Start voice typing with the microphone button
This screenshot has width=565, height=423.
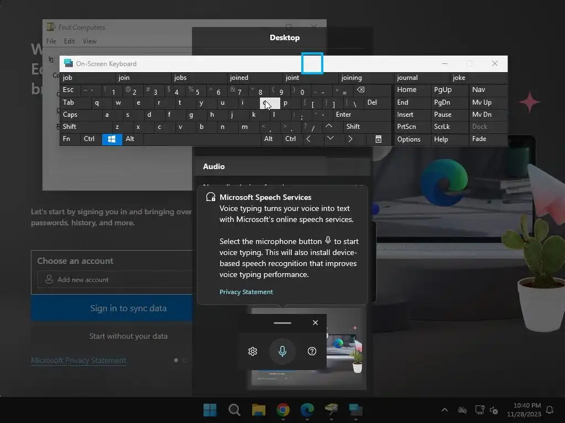click(282, 351)
